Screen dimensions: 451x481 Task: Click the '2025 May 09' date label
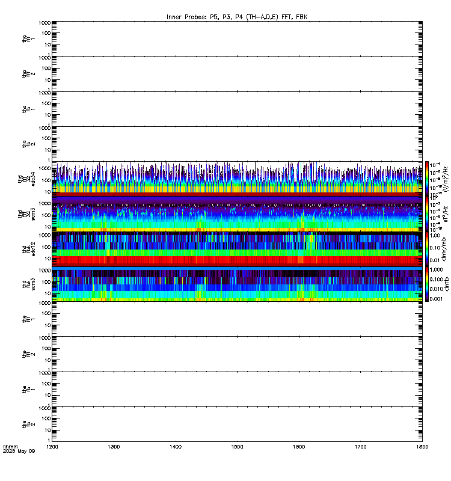pos(19,452)
